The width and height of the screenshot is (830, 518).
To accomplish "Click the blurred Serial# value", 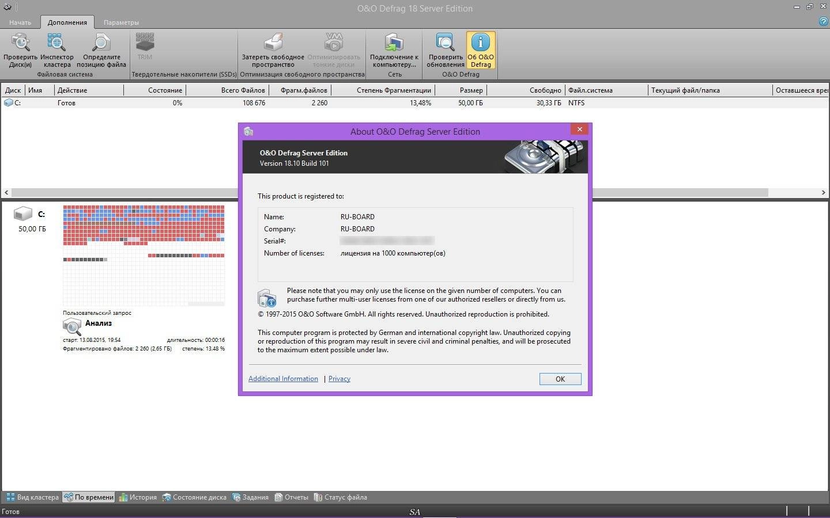I will pyautogui.click(x=387, y=241).
